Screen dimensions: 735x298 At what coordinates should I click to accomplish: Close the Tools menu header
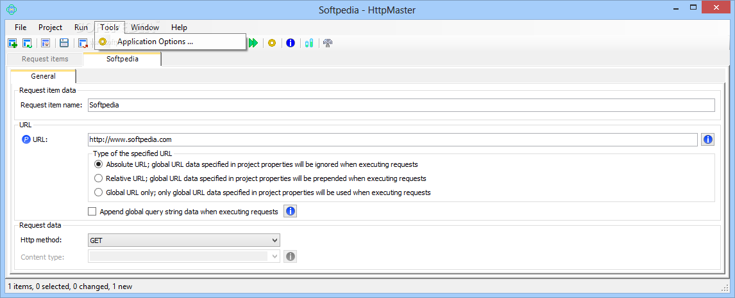(109, 27)
